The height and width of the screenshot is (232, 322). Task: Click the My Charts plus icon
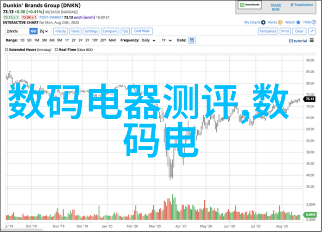tap(263, 22)
